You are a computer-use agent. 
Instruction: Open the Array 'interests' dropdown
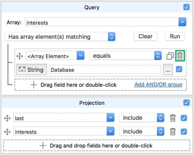[182, 22]
